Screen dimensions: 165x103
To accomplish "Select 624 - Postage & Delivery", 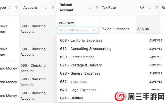I will pyautogui.click(x=81, y=65).
